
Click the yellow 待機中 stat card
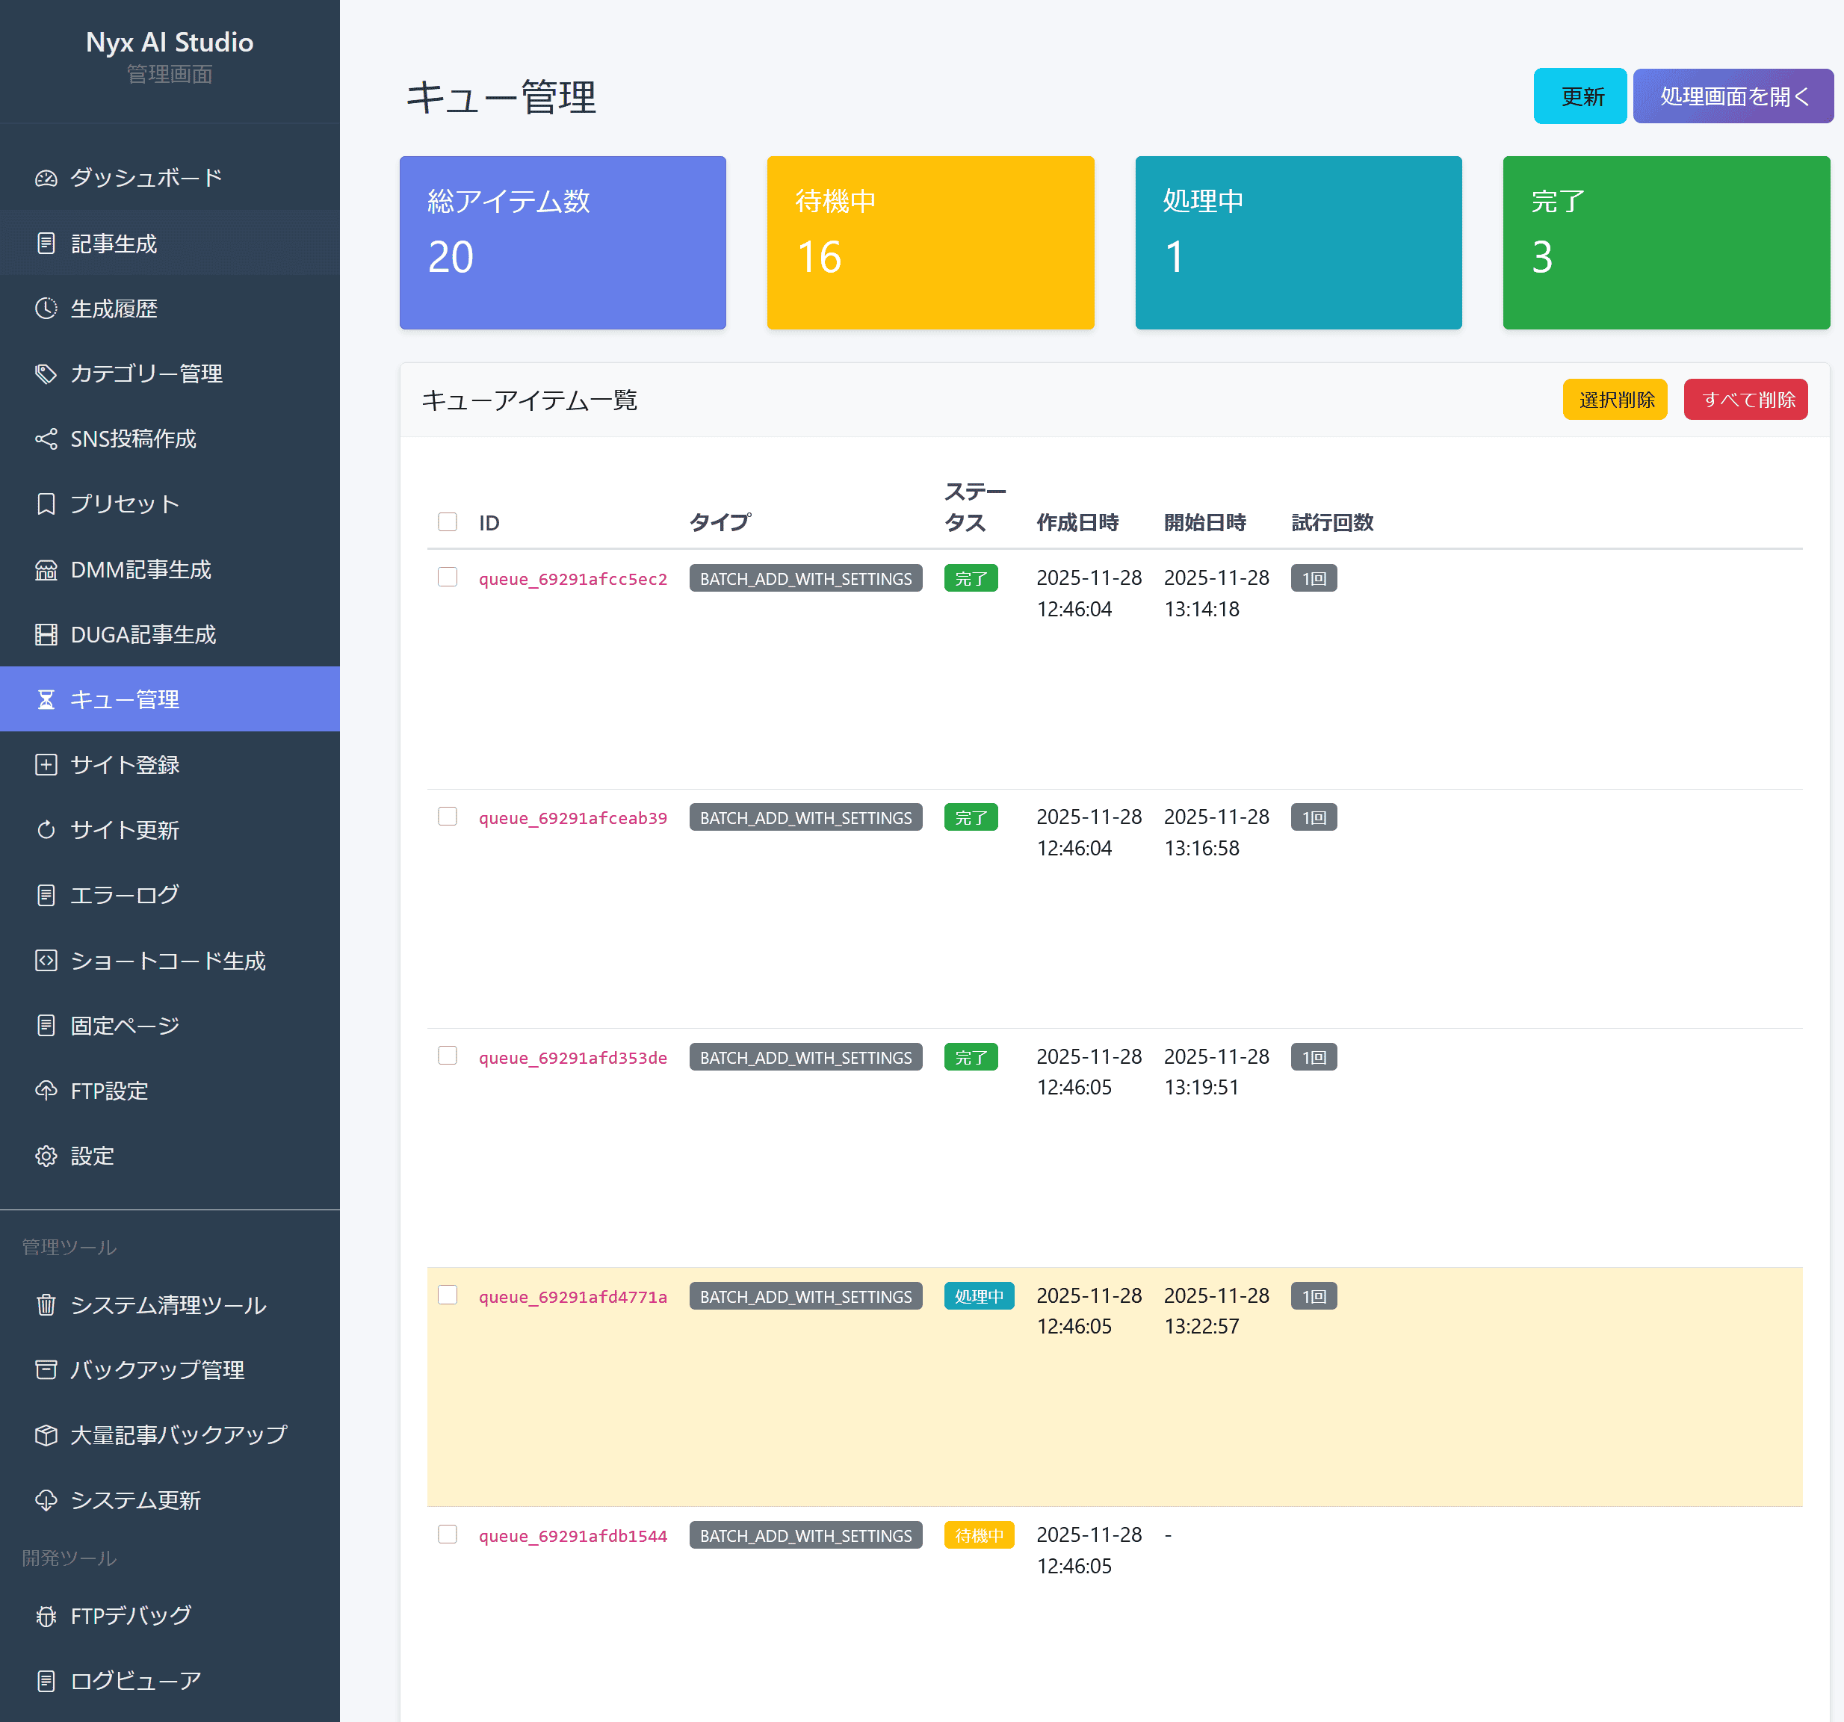click(x=929, y=242)
